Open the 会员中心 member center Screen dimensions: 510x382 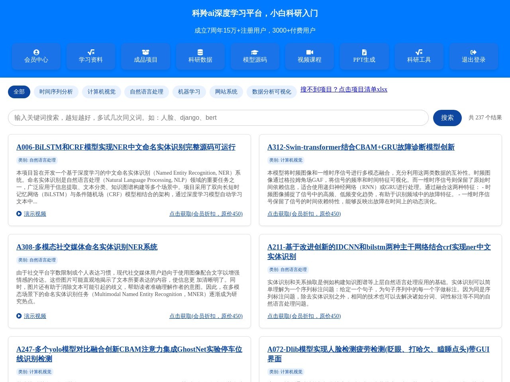(x=36, y=56)
